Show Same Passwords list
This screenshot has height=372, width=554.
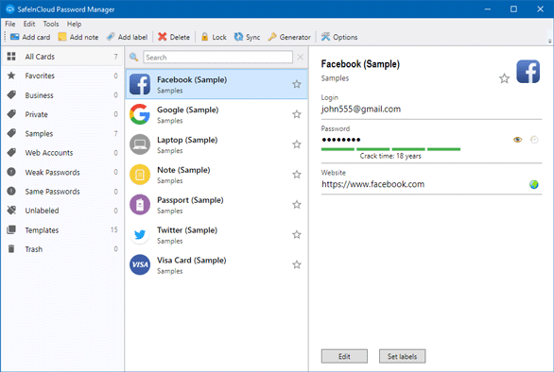click(x=62, y=192)
